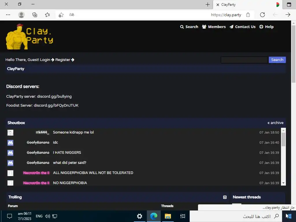Image resolution: width=296 pixels, height=222 pixels.
Task: Open the ClayParty breadcrumb link
Action: coord(16,69)
